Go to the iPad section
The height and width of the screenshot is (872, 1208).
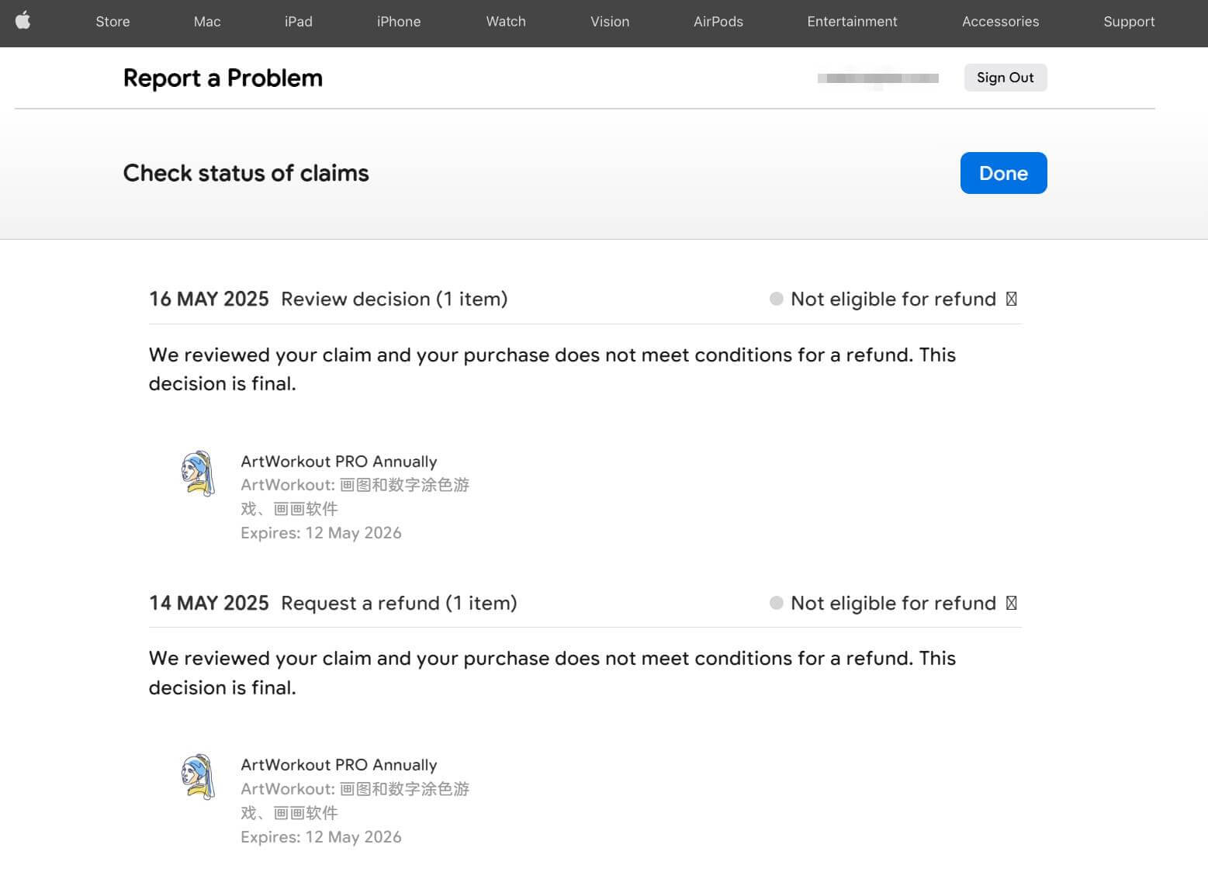(298, 22)
